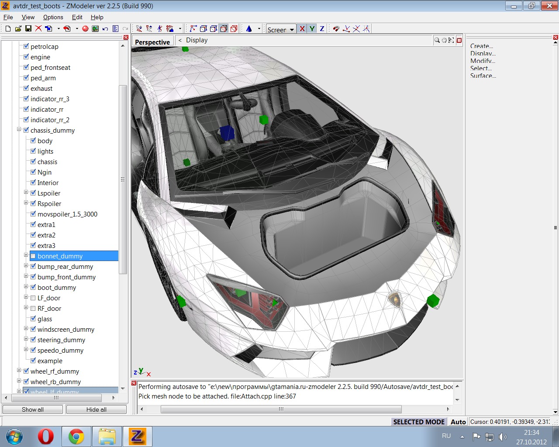Screen dimensions: 559x447
Task: Click the zoom extents viewport icon
Action: [451, 40]
